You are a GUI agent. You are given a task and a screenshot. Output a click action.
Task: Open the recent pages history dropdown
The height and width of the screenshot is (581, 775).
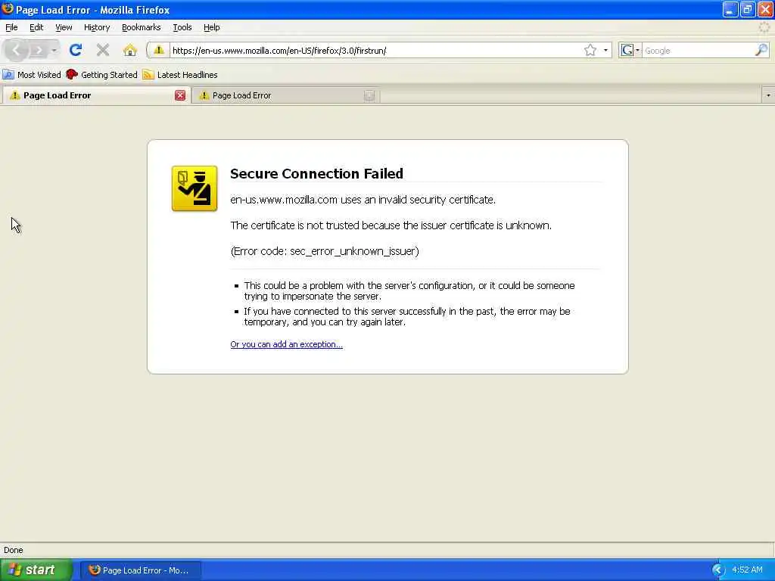point(54,50)
